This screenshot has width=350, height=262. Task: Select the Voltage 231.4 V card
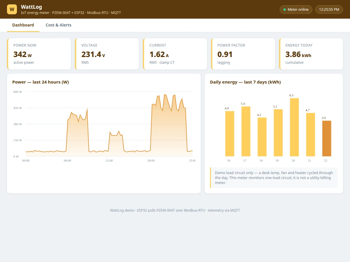107,54
